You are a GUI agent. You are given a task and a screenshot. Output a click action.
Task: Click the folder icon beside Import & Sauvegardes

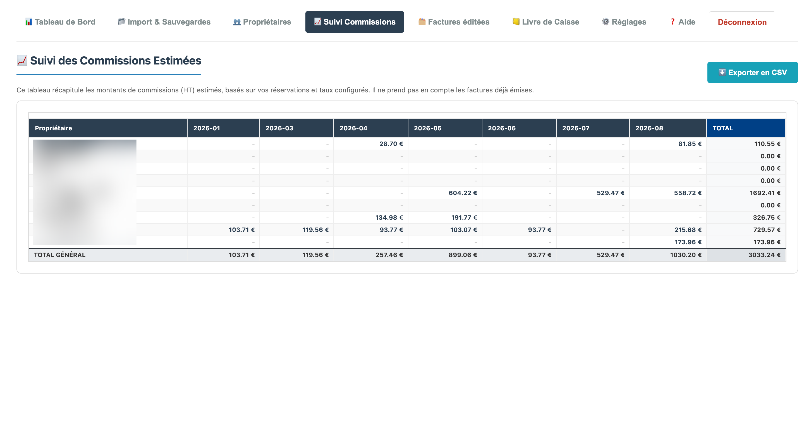pyautogui.click(x=121, y=21)
